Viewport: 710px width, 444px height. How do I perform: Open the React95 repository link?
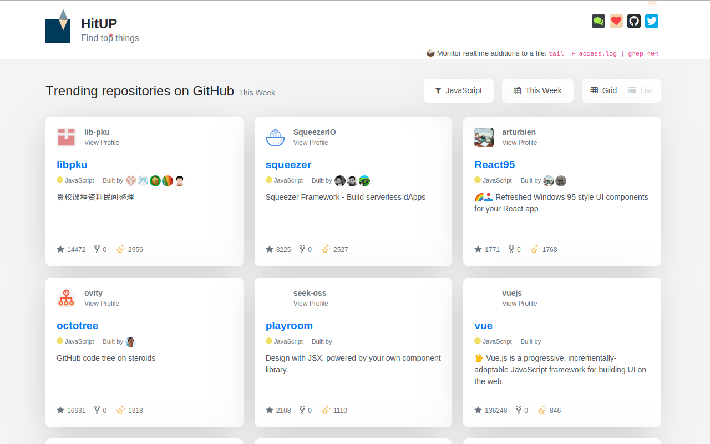pyautogui.click(x=495, y=165)
